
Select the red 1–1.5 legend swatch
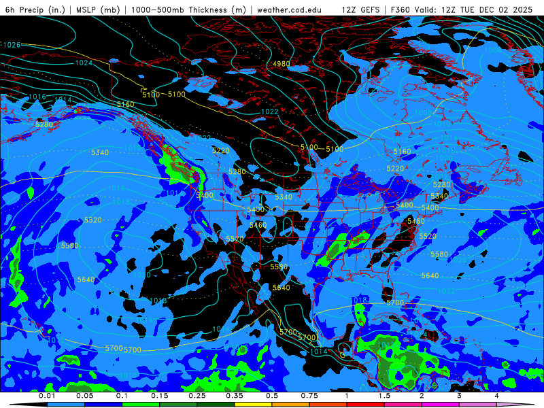point(366,405)
